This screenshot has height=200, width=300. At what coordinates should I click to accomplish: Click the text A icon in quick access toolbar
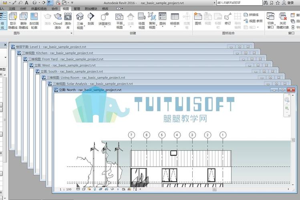[26, 3]
